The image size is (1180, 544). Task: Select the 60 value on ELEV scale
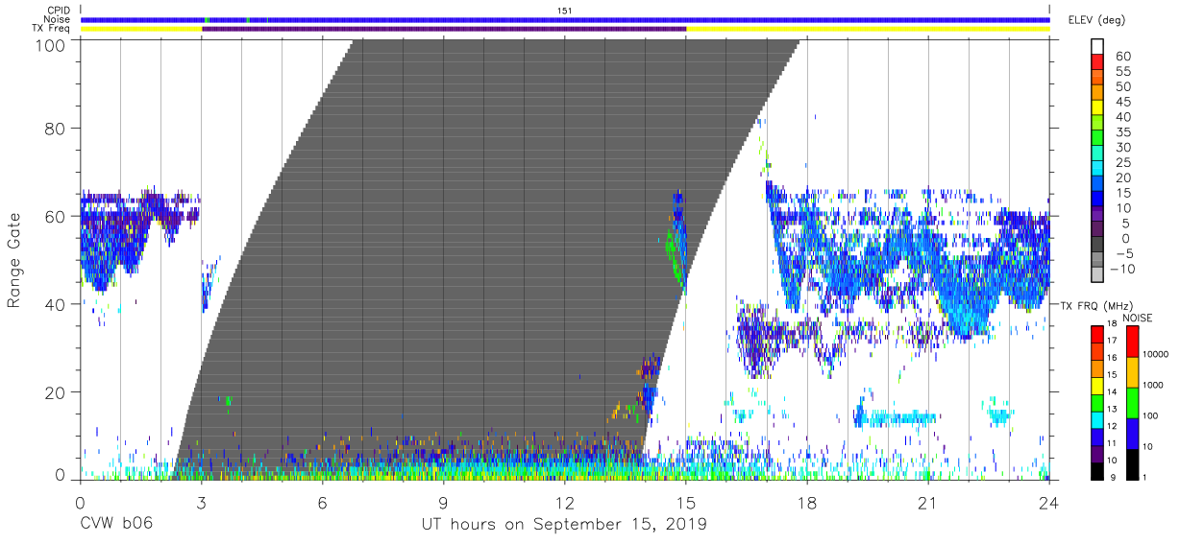coord(1122,57)
